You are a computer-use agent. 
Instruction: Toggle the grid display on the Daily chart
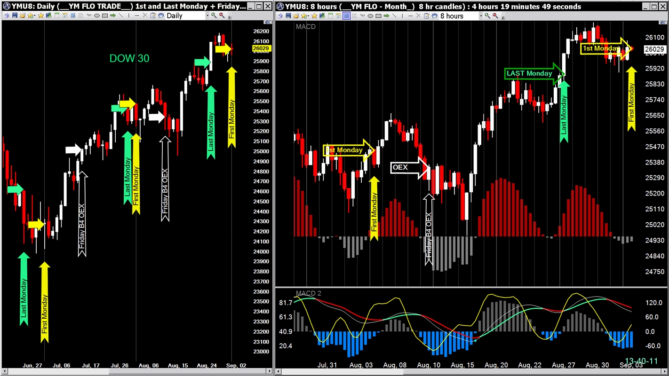(x=72, y=16)
